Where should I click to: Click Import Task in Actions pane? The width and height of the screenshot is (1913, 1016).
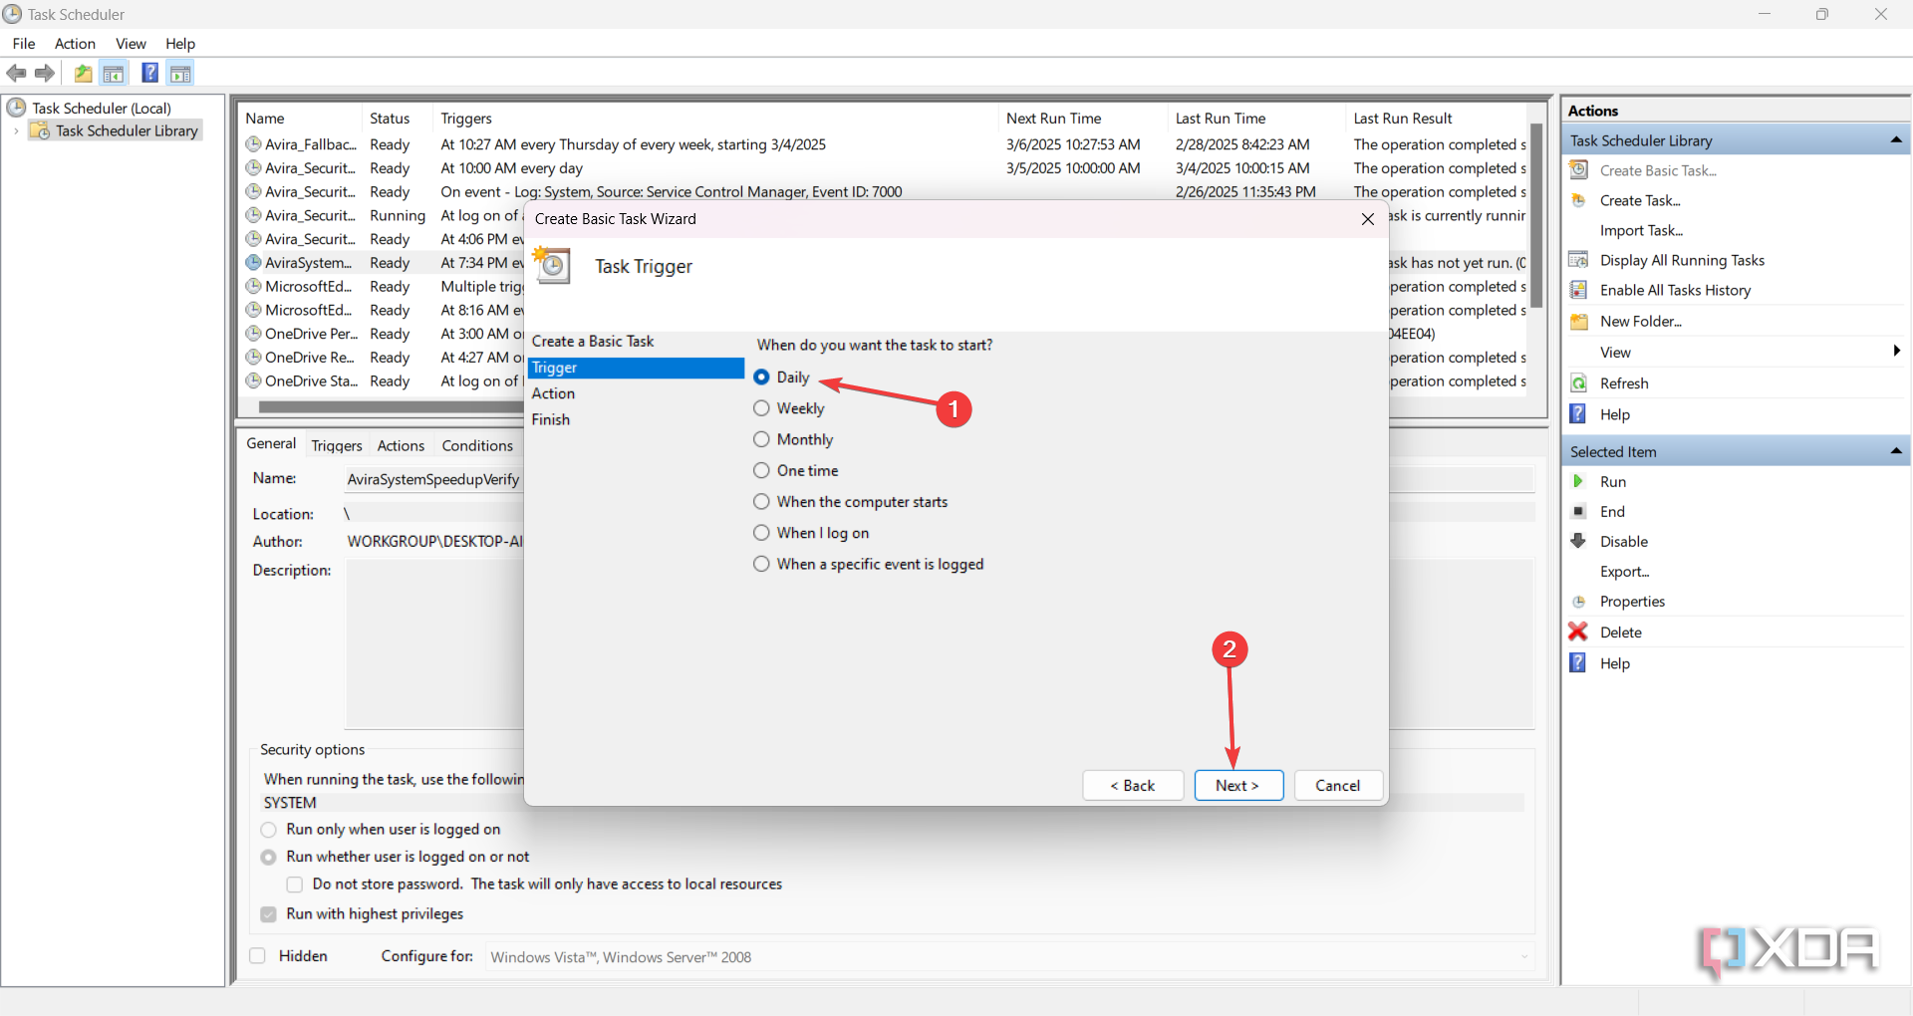coord(1641,230)
